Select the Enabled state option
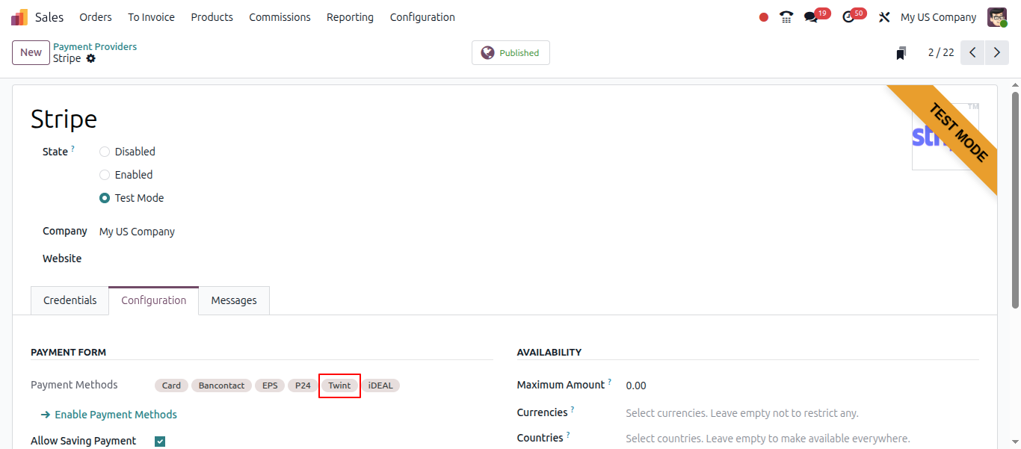Image resolution: width=1021 pixels, height=449 pixels. pyautogui.click(x=105, y=175)
